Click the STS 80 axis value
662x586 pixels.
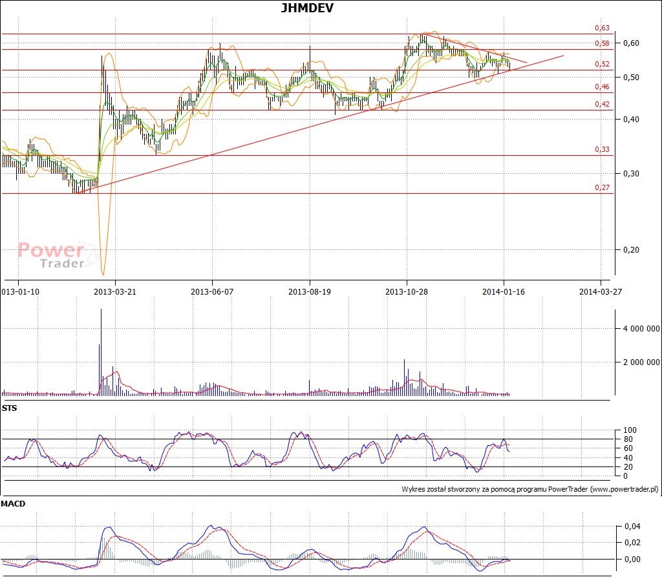tap(628, 439)
